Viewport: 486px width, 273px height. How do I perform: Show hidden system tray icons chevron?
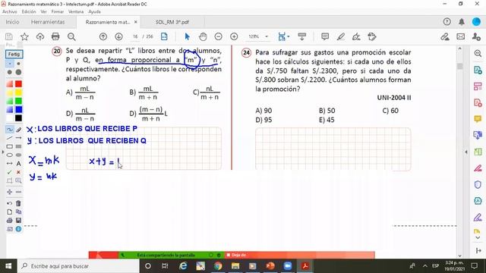pos(424,266)
